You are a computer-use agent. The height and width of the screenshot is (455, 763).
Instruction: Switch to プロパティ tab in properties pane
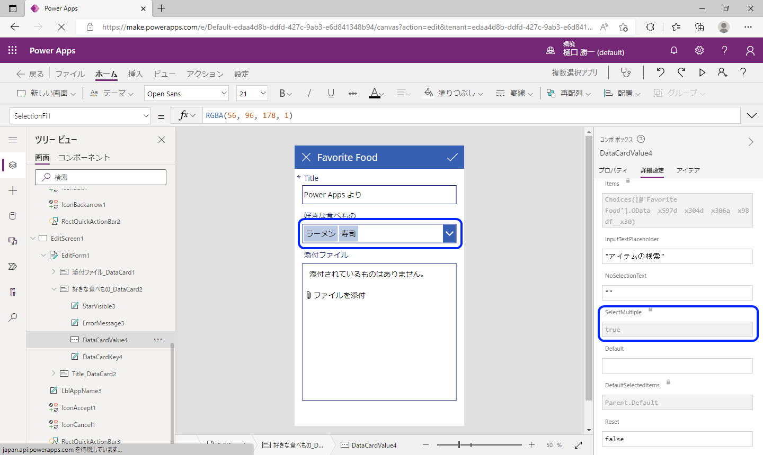(x=613, y=170)
